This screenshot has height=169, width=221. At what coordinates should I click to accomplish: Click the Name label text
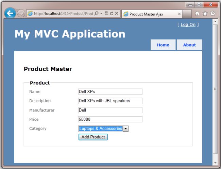(35, 91)
